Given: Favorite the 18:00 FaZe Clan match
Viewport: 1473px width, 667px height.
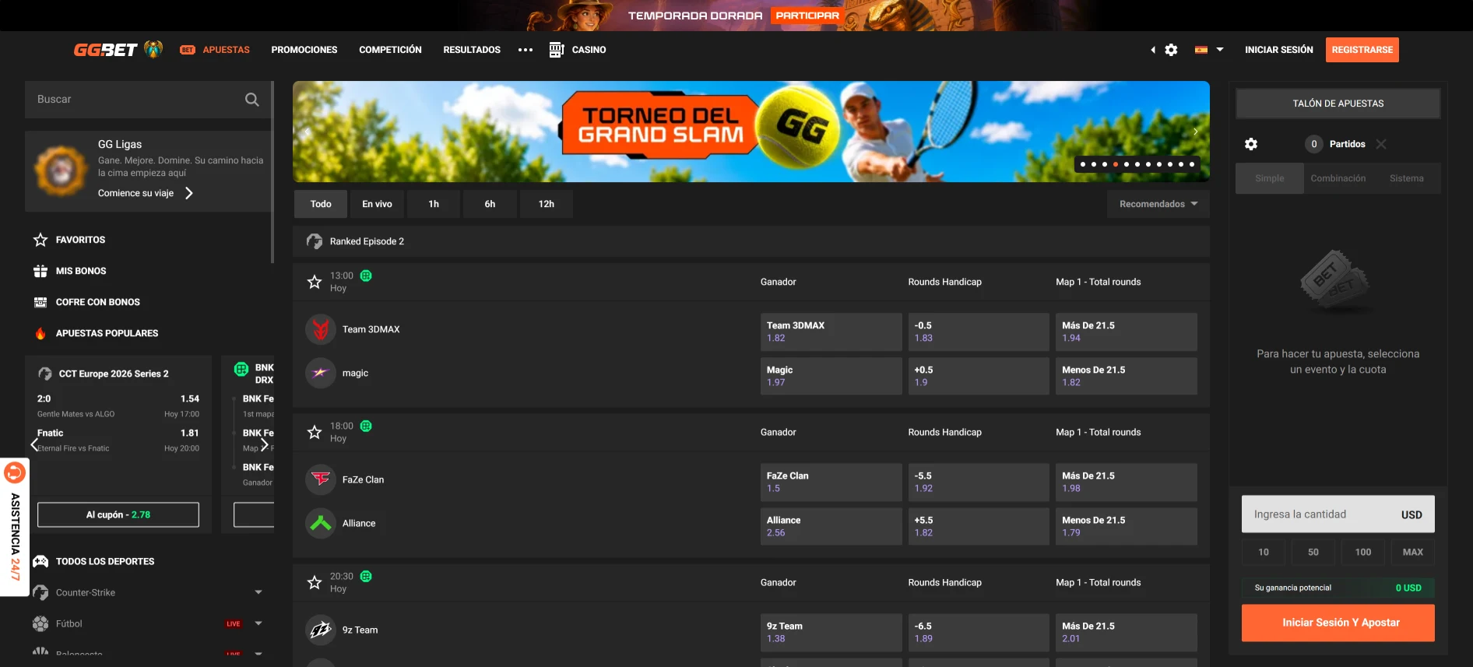Looking at the screenshot, I should point(315,432).
